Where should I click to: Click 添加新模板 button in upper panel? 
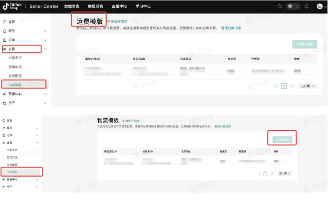pos(304,44)
